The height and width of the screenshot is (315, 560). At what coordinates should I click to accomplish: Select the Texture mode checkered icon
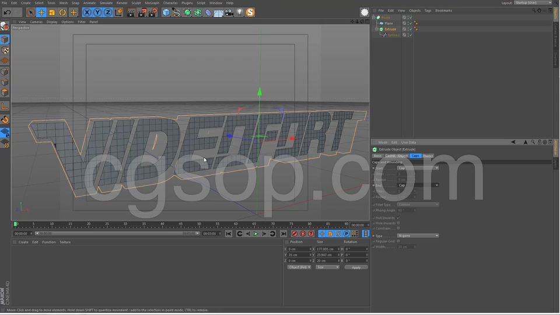point(5,50)
